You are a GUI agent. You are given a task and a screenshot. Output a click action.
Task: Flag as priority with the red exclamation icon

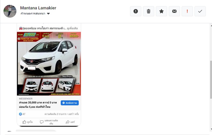pyautogui.click(x=187, y=11)
